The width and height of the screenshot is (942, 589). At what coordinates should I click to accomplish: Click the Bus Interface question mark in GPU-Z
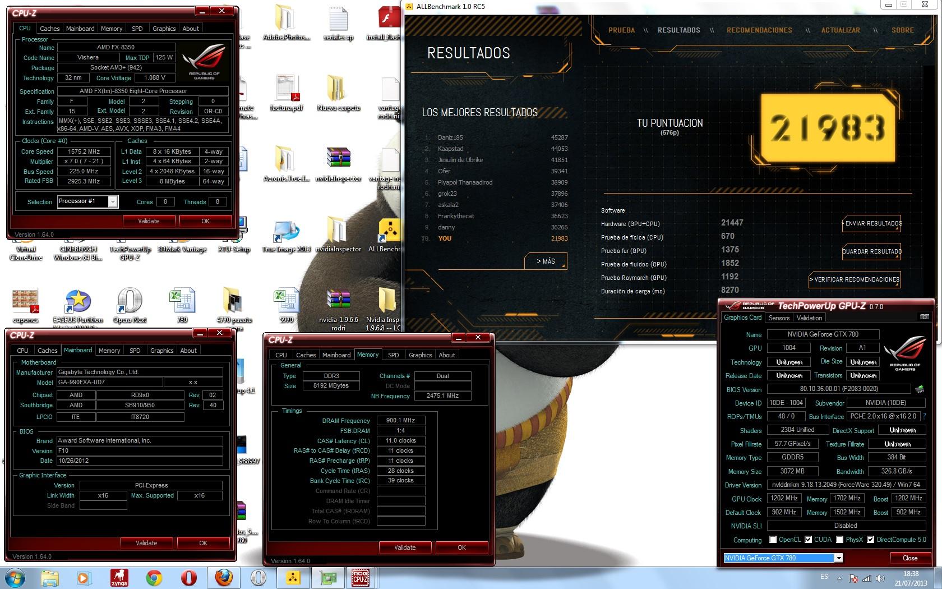[x=924, y=416]
